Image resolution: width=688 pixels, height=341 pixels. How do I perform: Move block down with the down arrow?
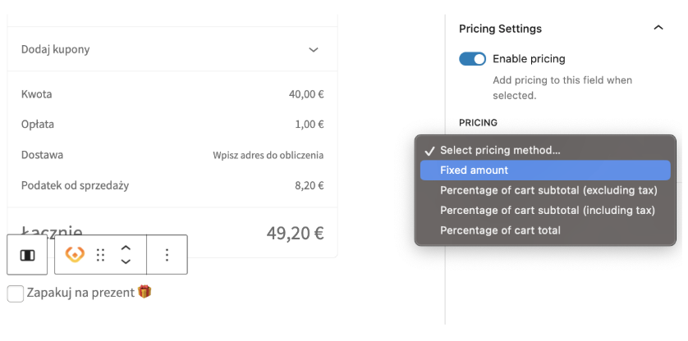click(x=126, y=261)
